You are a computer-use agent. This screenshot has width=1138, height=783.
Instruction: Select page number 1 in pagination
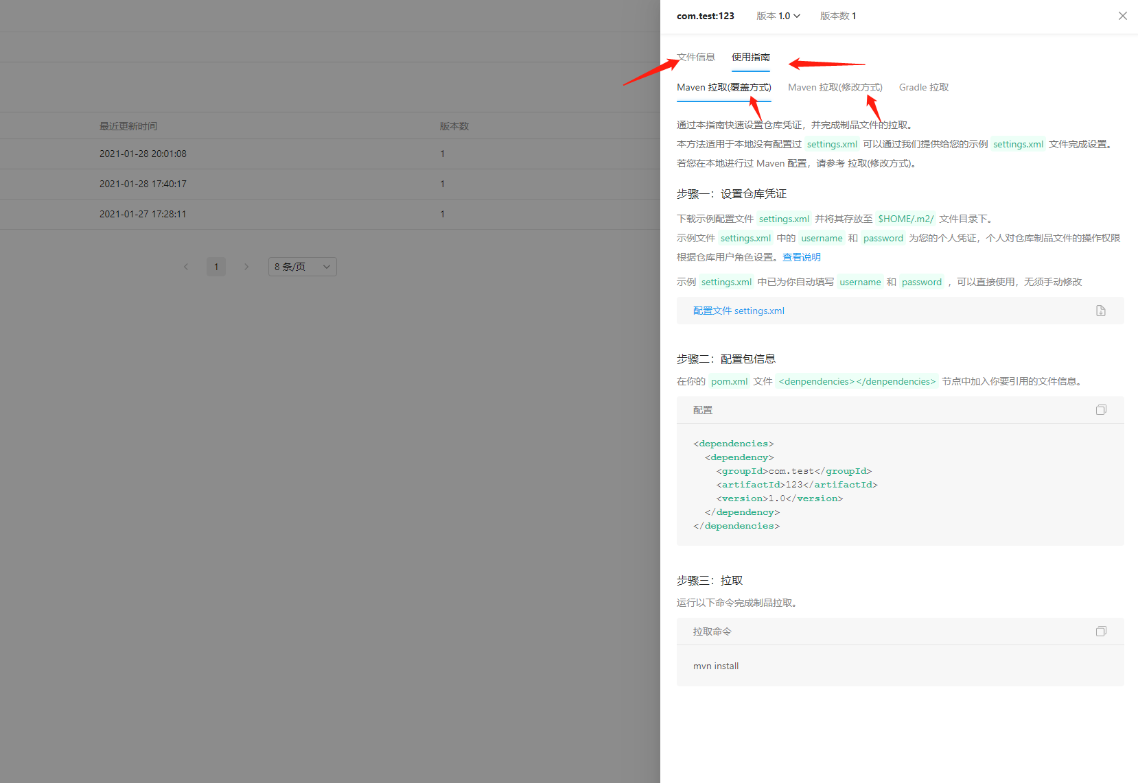[216, 267]
